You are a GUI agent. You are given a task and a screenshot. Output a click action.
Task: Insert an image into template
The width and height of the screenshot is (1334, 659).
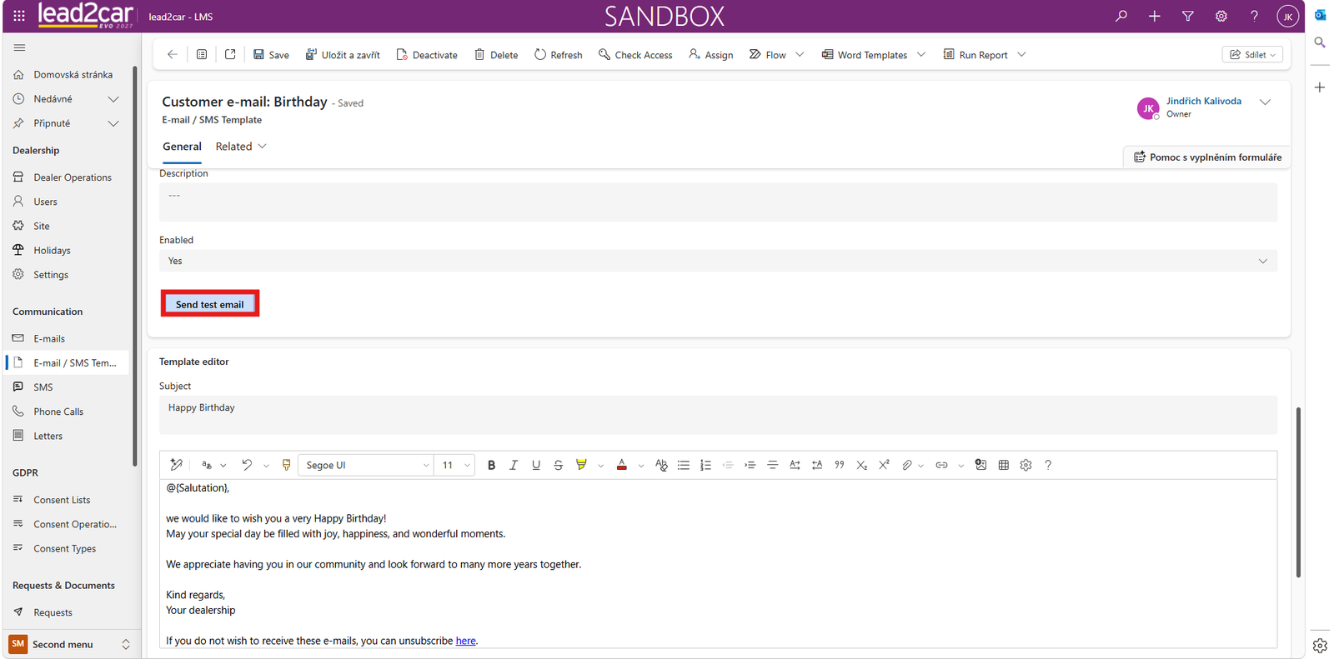tap(981, 465)
